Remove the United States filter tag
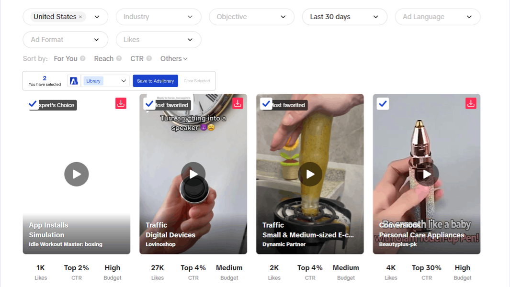 coord(80,17)
